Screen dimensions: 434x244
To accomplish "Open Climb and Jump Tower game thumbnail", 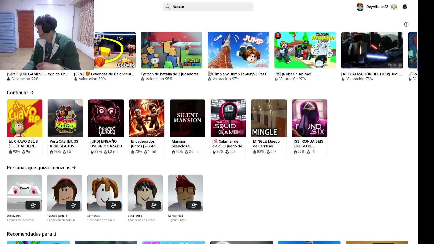I will [x=238, y=50].
